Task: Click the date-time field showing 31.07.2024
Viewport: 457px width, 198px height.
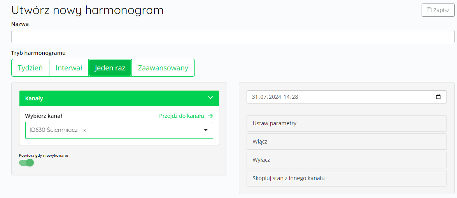Action: tap(347, 97)
